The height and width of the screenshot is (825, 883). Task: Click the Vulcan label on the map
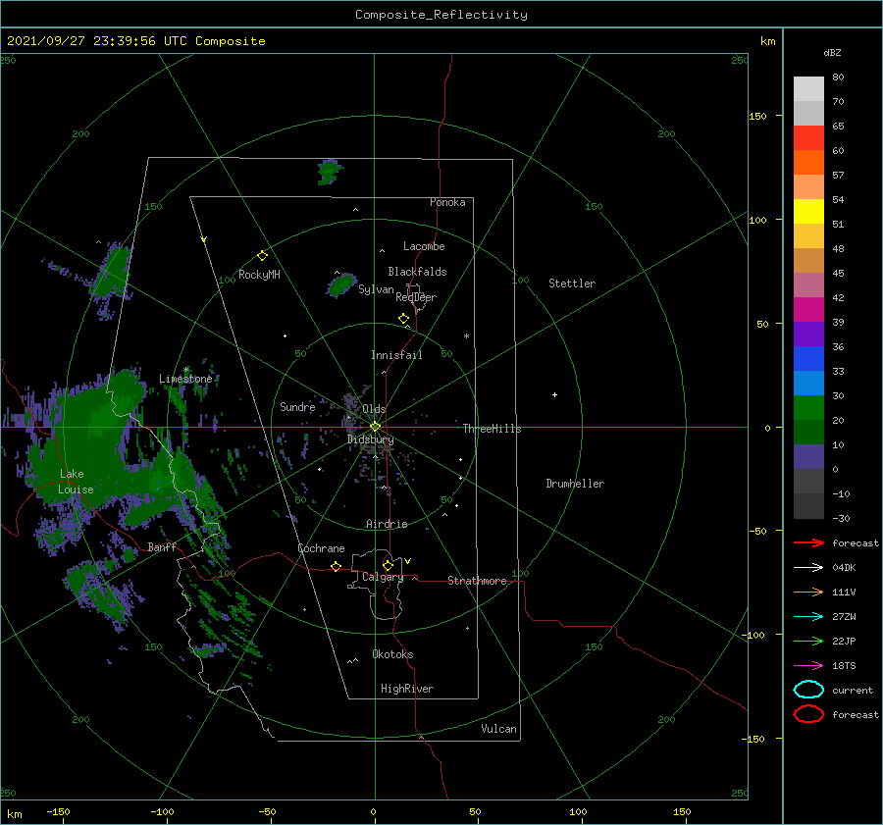pos(498,729)
